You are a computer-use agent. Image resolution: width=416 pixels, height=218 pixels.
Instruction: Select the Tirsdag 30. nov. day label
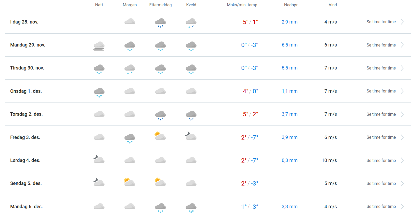point(27,68)
